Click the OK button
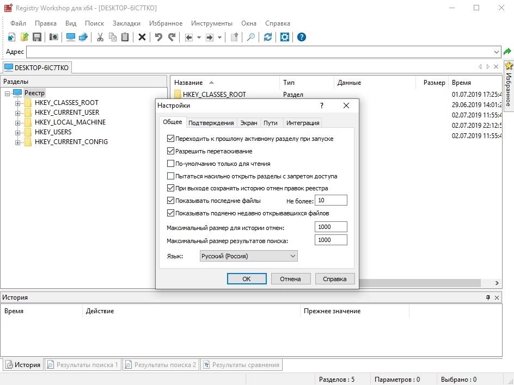514x385 pixels. tap(247, 279)
